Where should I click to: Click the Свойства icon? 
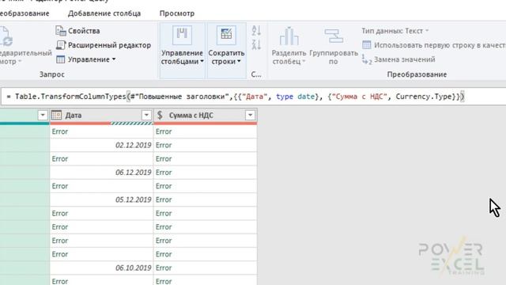click(61, 31)
